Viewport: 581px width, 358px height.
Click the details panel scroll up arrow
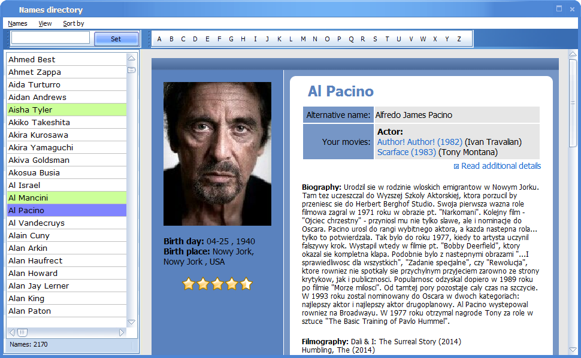coord(573,54)
